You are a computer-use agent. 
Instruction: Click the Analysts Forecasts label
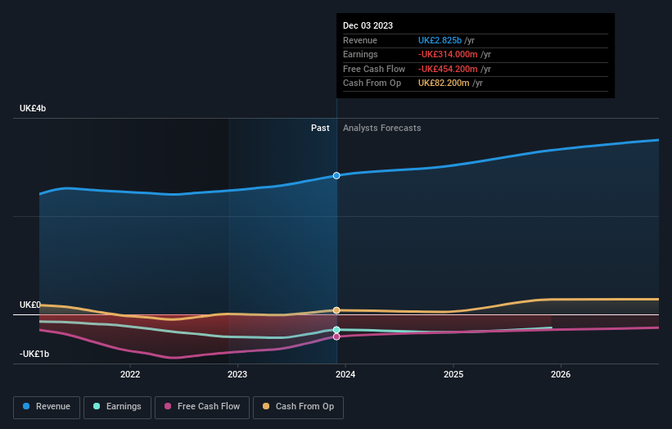click(x=382, y=128)
